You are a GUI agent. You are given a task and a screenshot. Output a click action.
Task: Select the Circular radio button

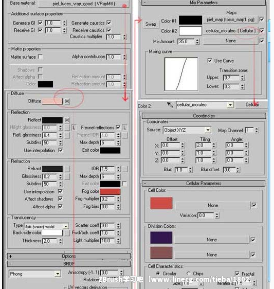point(158,274)
